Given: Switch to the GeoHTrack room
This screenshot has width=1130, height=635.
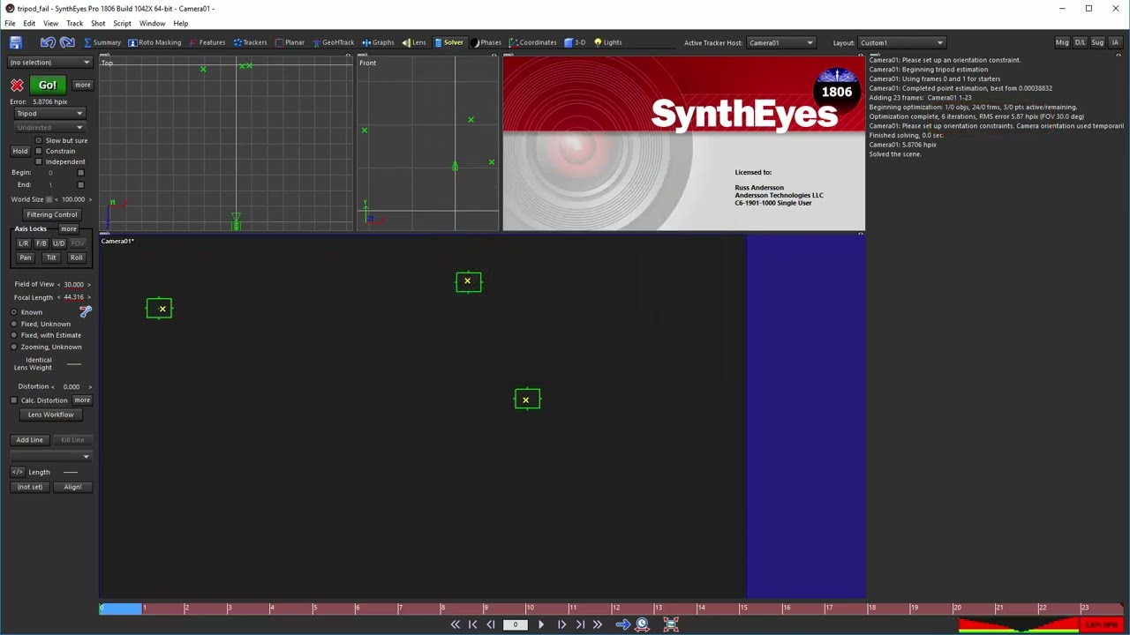Looking at the screenshot, I should pyautogui.click(x=333, y=42).
